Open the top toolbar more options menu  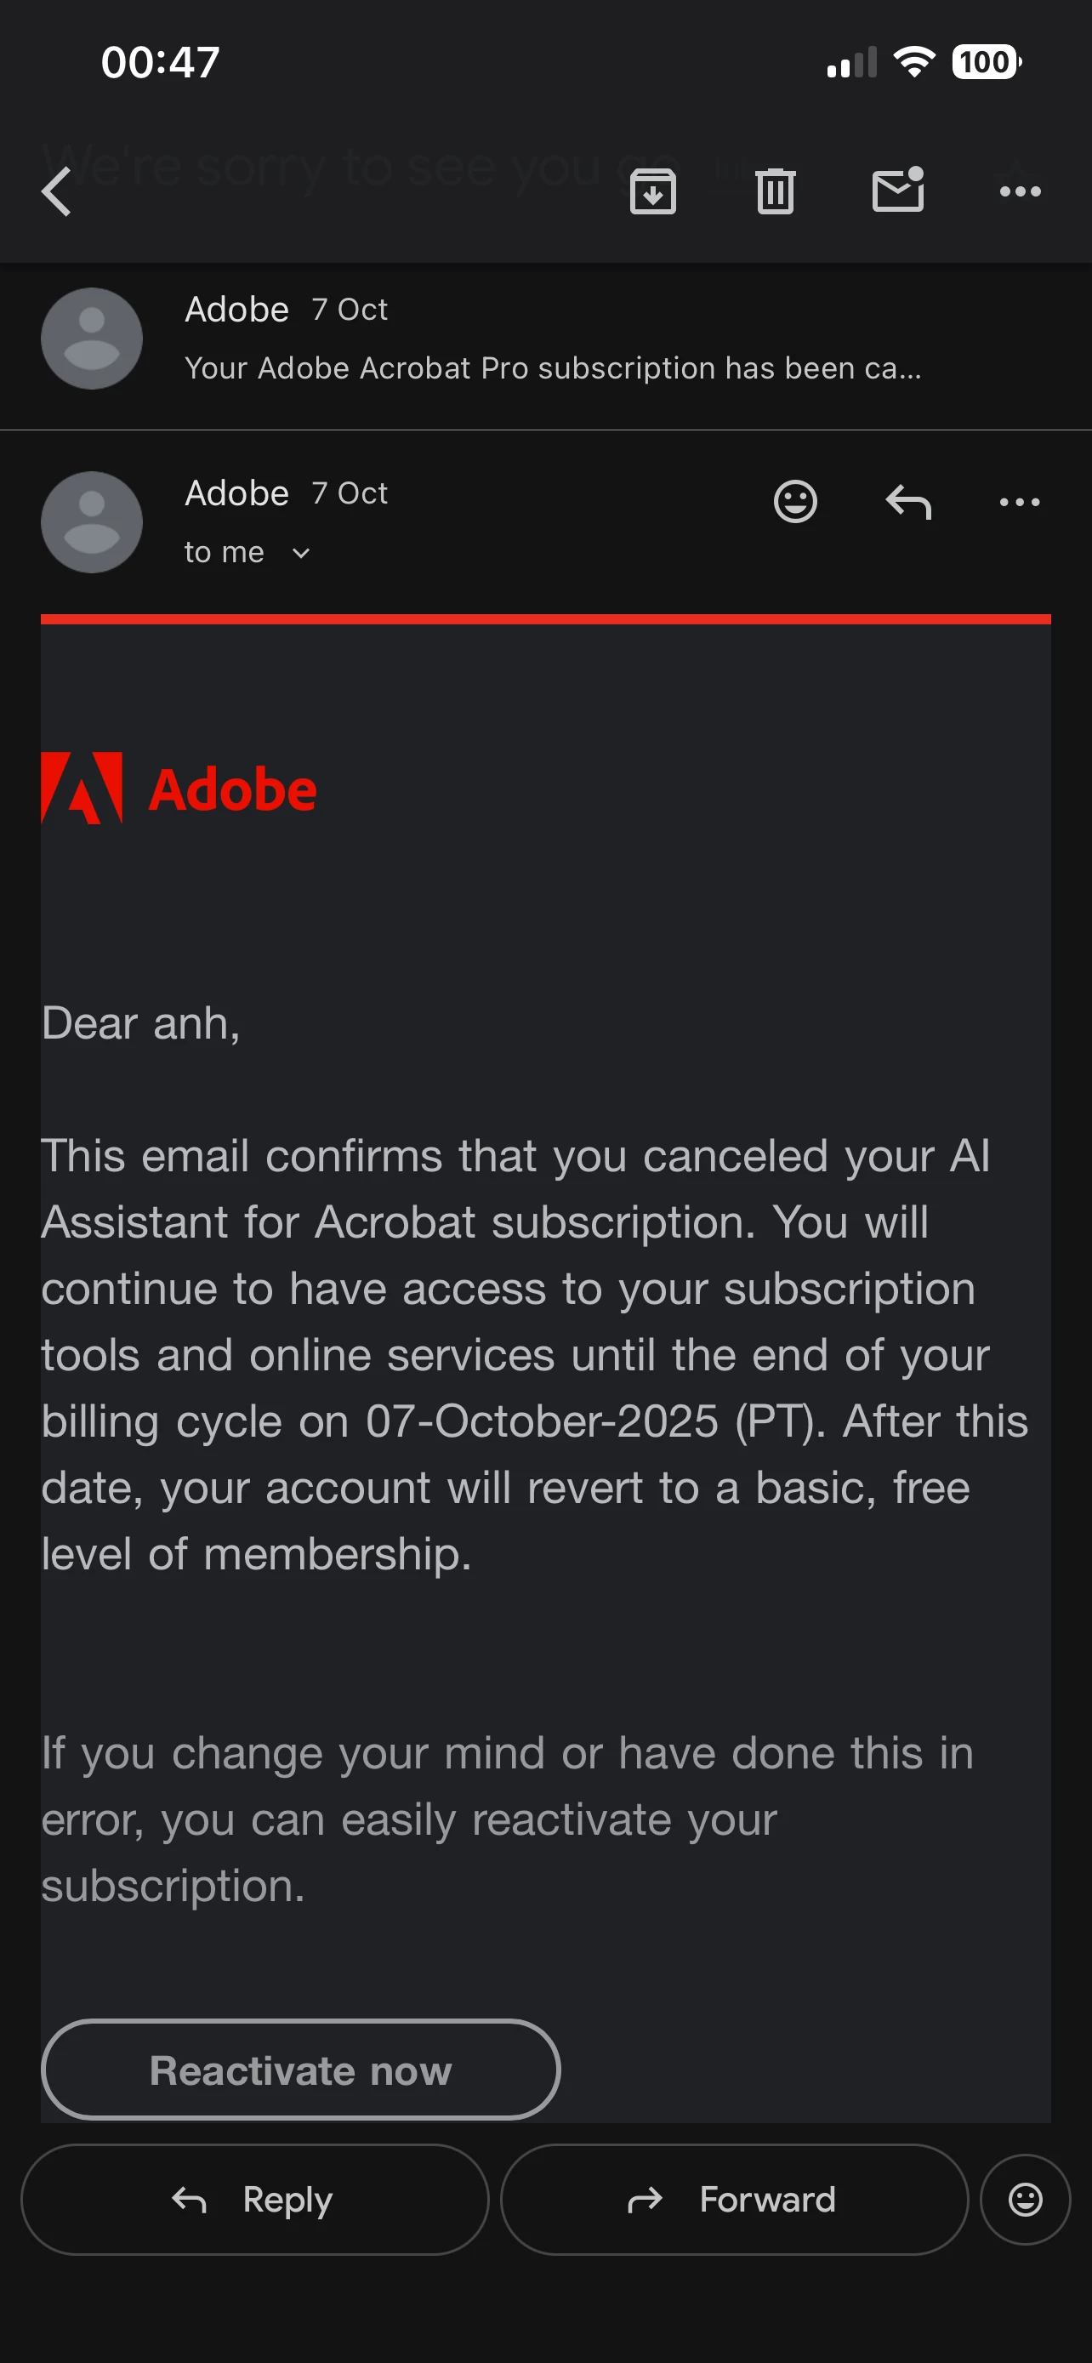1020,191
